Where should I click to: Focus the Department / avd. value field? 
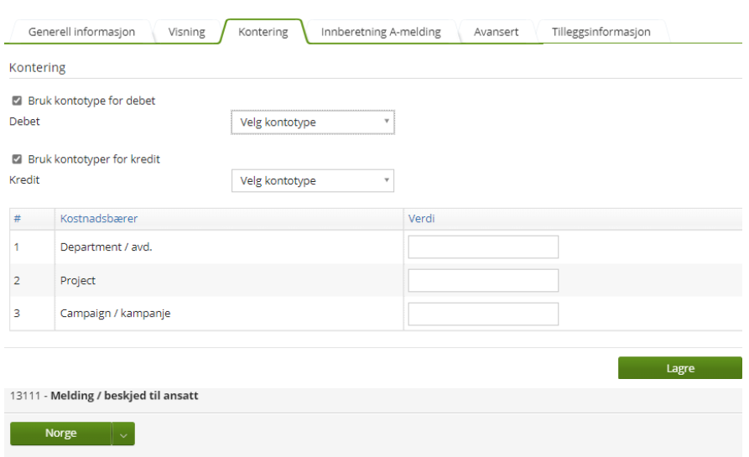(483, 247)
